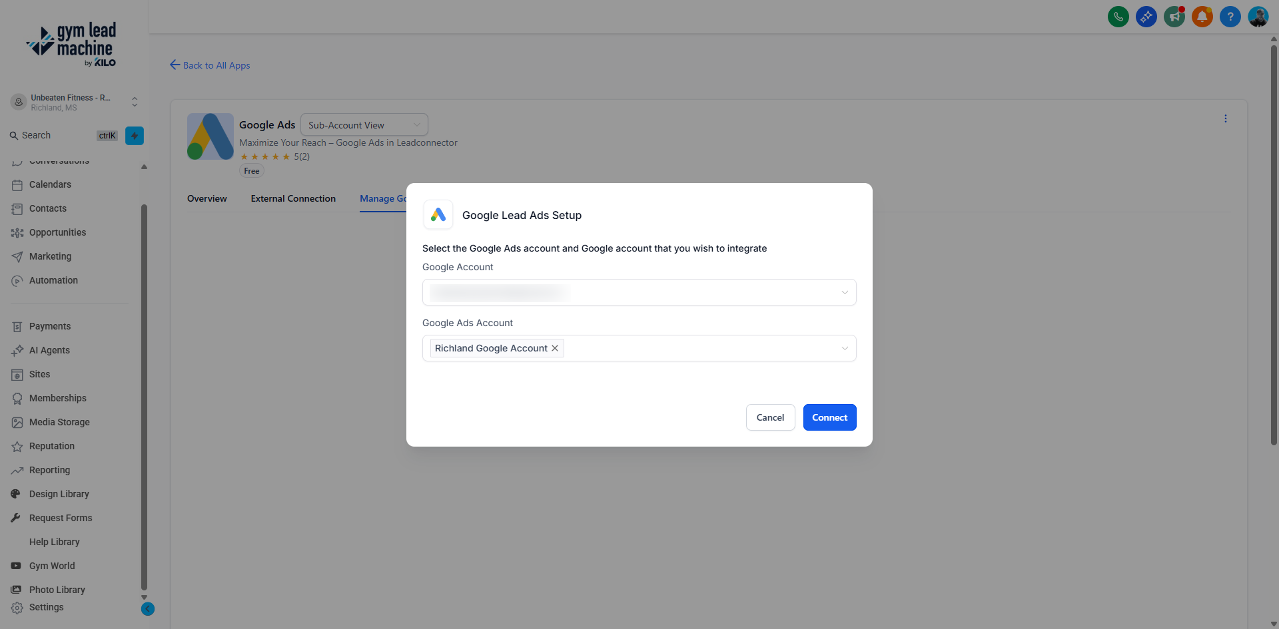Viewport: 1279px width, 629px height.
Task: Click the Reputation star icon
Action: tap(17, 447)
